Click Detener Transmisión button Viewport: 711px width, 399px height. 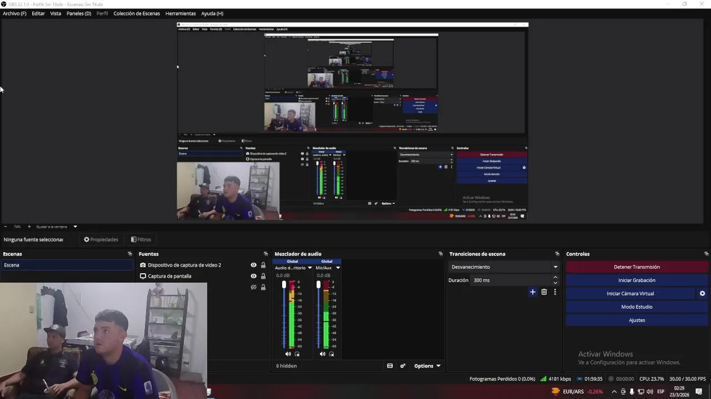tap(637, 267)
